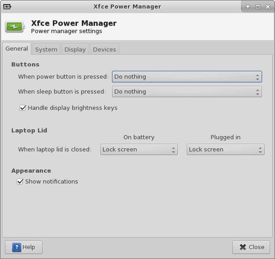The image size is (275, 259).
Task: Click the green battery icon in header
Action: [15, 27]
